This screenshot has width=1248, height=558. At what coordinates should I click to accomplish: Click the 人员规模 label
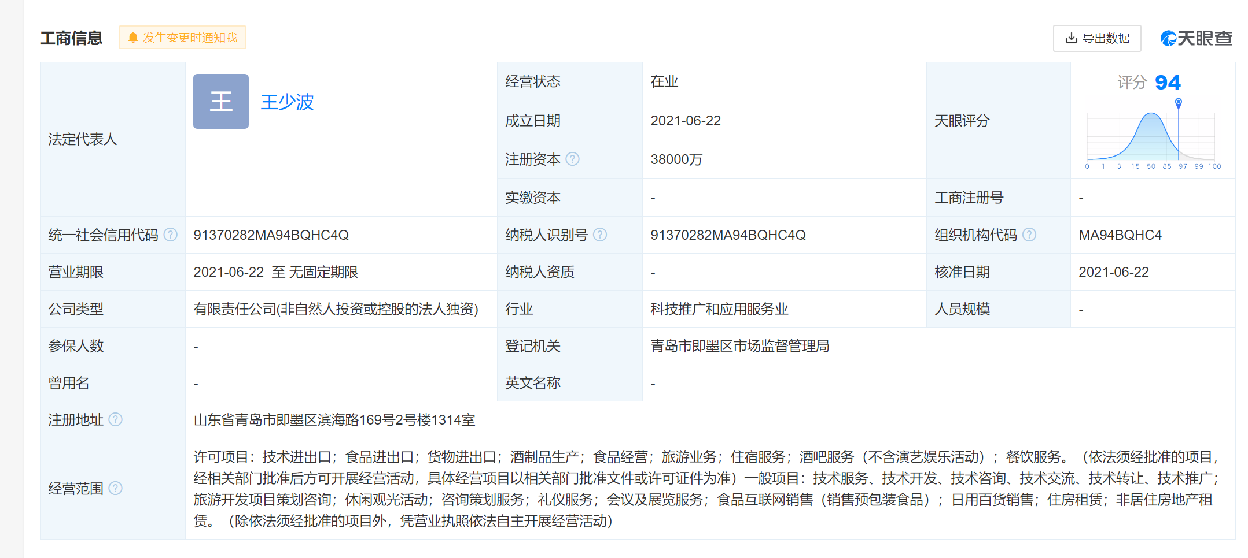(962, 309)
